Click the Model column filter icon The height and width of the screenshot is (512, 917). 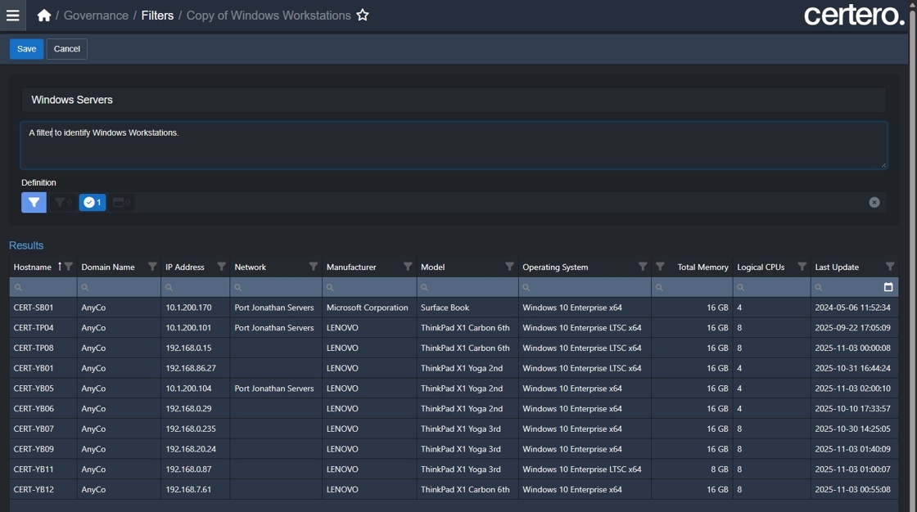[x=509, y=267]
